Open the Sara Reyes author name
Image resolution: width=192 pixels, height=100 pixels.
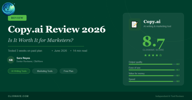point(21,58)
